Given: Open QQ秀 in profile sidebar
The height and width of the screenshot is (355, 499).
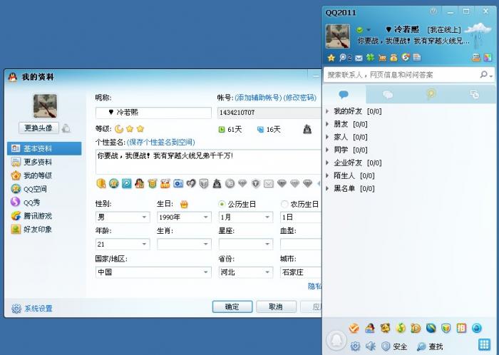Looking at the screenshot, I should click(x=44, y=202).
